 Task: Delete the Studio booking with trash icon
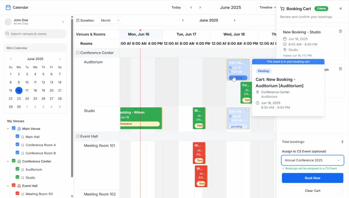340,32
